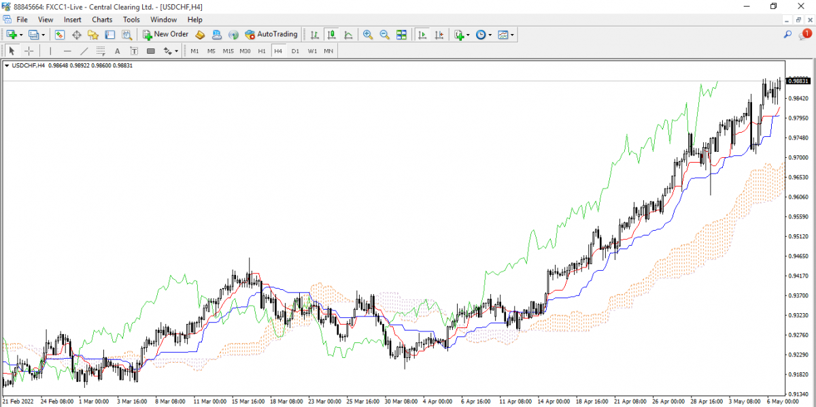This screenshot has height=407, width=816.
Task: Click the New Order button
Action: coord(165,35)
